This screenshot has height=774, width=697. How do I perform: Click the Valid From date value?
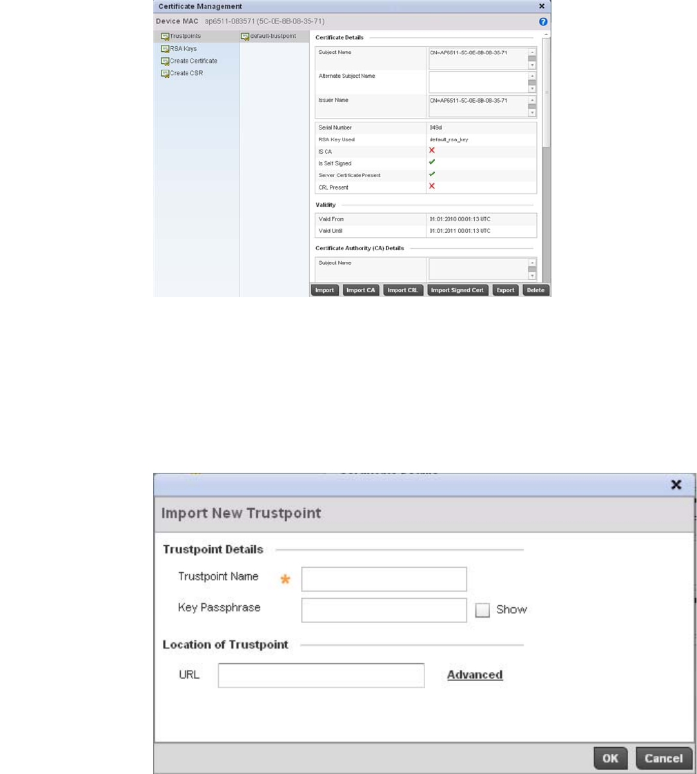tap(460, 219)
